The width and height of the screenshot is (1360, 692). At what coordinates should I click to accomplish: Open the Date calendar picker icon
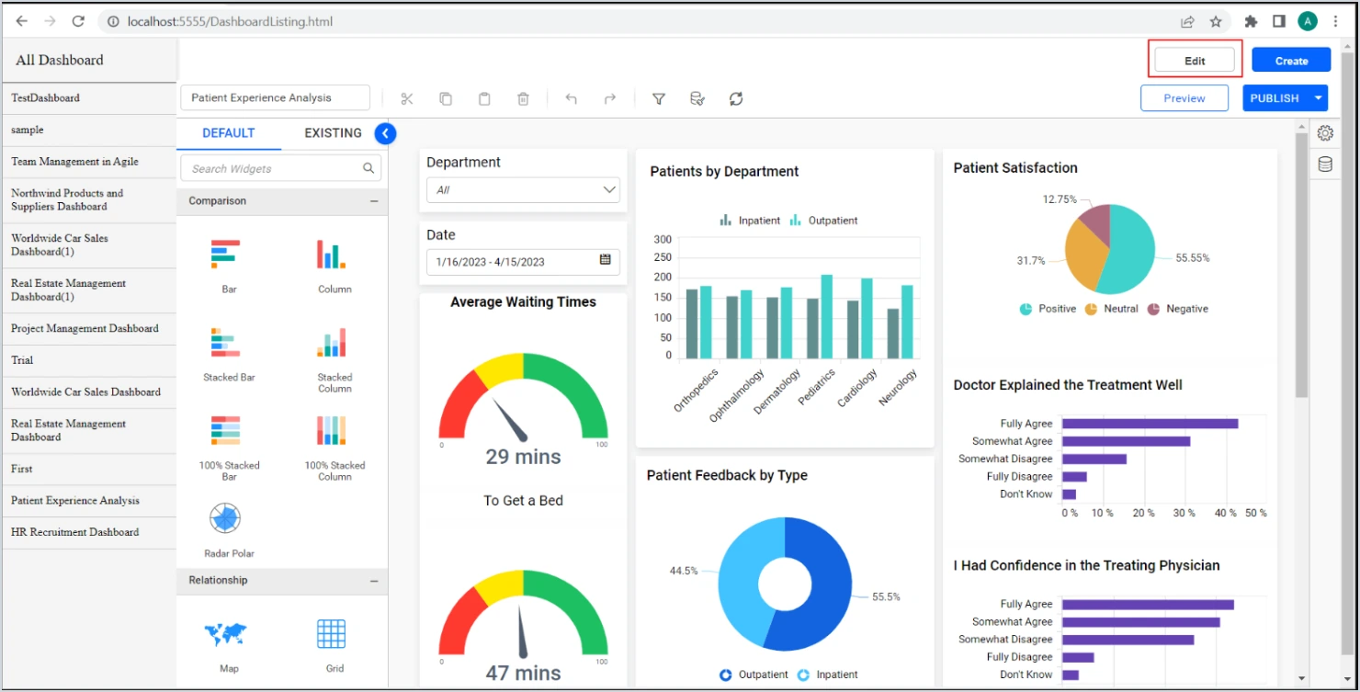tap(605, 260)
